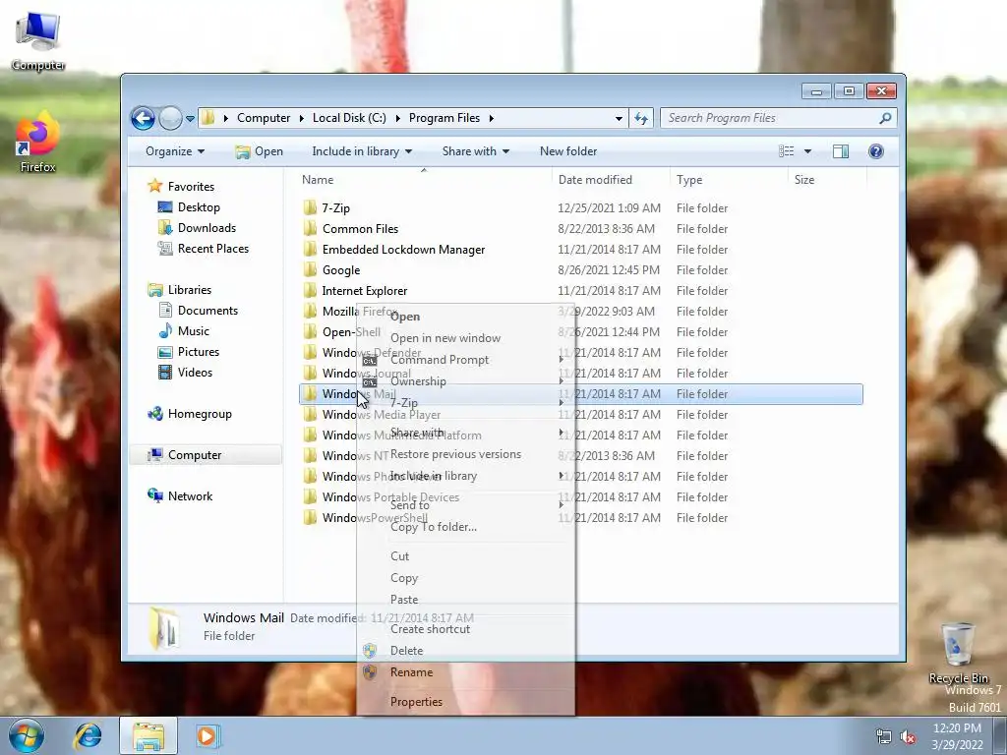The image size is (1007, 755).
Task: Refresh the Program Files address bar
Action: click(x=641, y=118)
